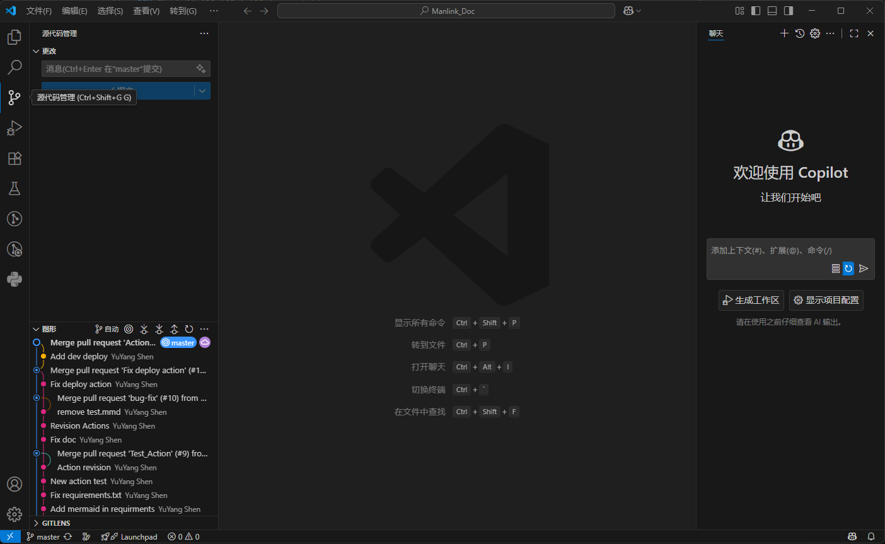Click the GitLens graph icon in status bar
The image size is (885, 544).
(86, 536)
